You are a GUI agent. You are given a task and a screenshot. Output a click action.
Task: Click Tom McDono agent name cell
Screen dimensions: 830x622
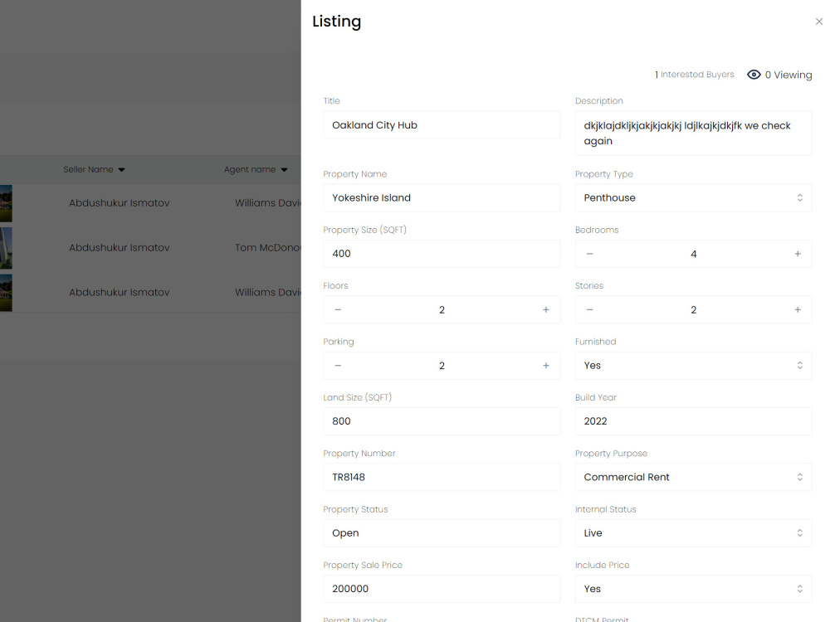(268, 247)
